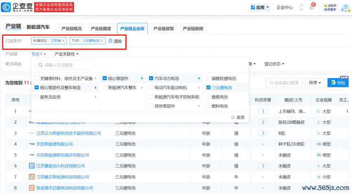Open 产业关联性 dropdown

[66, 54]
